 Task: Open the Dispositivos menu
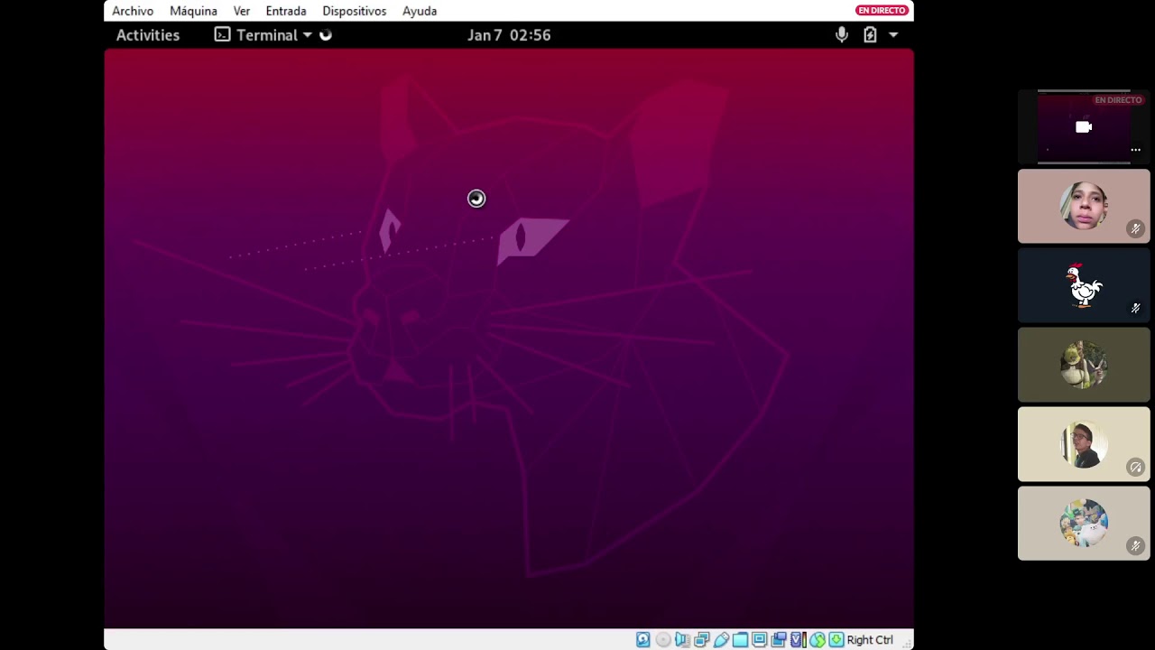[355, 11]
